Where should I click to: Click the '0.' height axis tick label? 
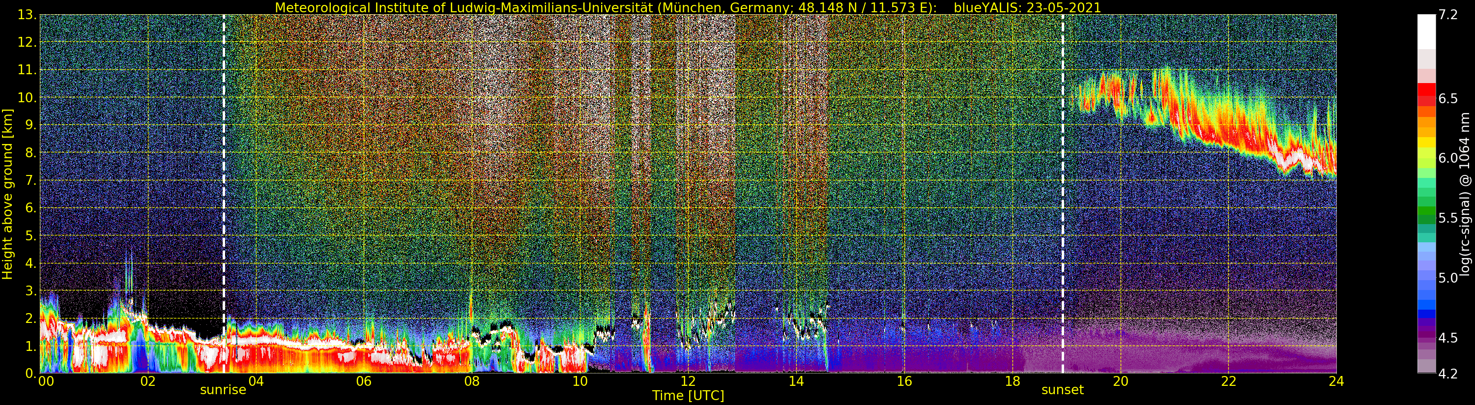click(x=31, y=373)
